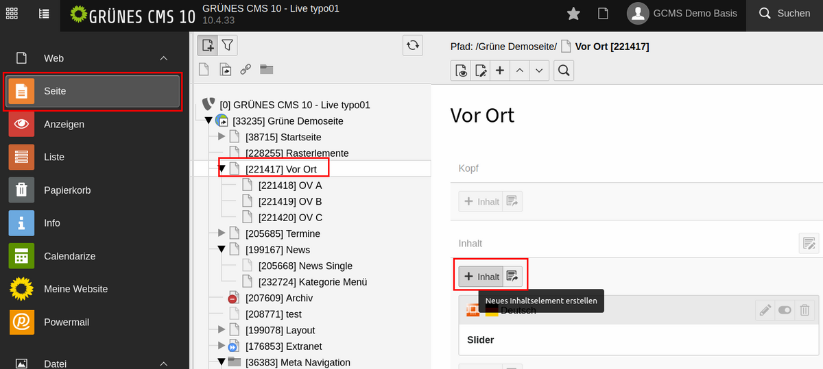
Task: Select page [221419] OV B
Action: point(290,201)
